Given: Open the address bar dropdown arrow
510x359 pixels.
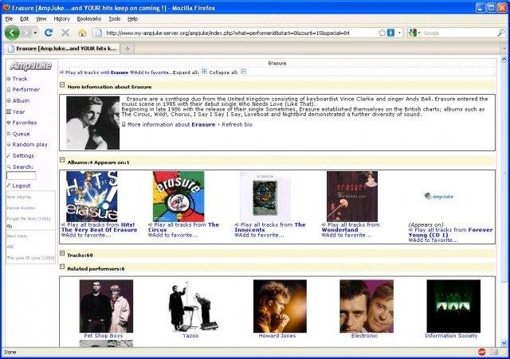Looking at the screenshot, I should coord(399,33).
